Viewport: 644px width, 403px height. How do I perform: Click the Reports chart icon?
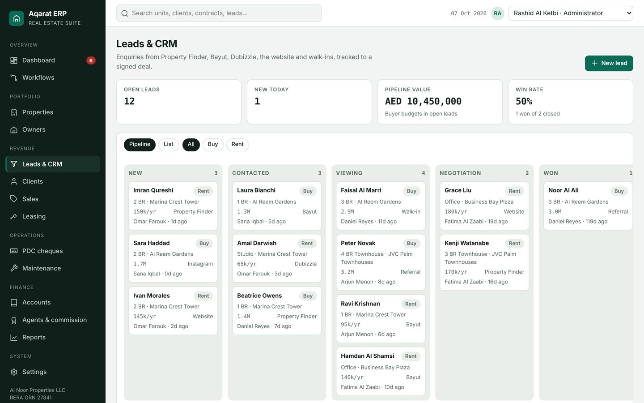14,338
